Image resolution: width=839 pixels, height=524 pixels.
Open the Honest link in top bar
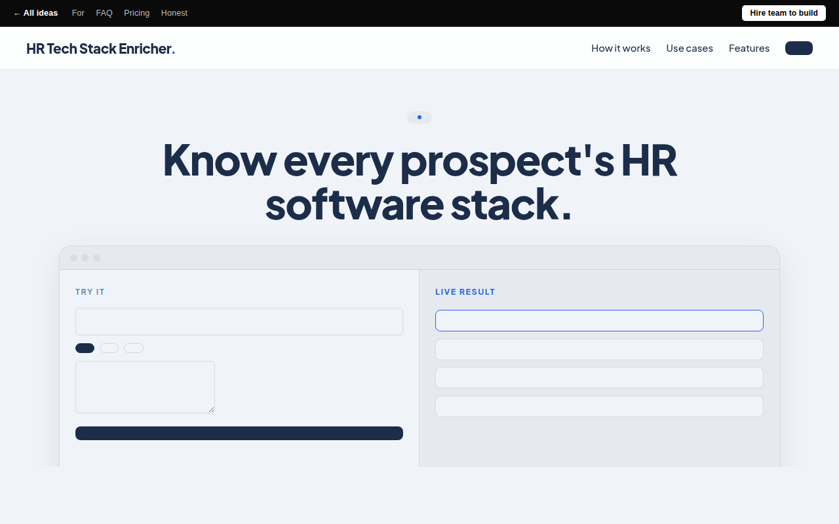174,13
